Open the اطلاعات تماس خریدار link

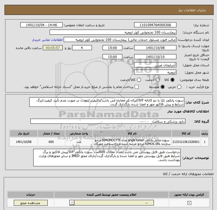tap(47, 40)
